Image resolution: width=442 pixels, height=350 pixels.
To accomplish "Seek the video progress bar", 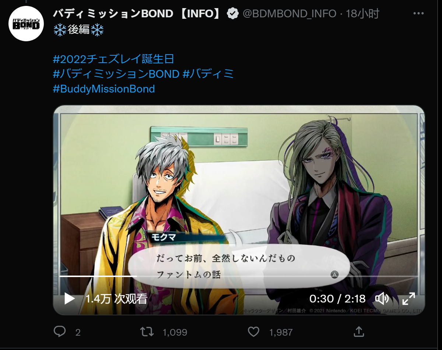I will pyautogui.click(x=239, y=276).
